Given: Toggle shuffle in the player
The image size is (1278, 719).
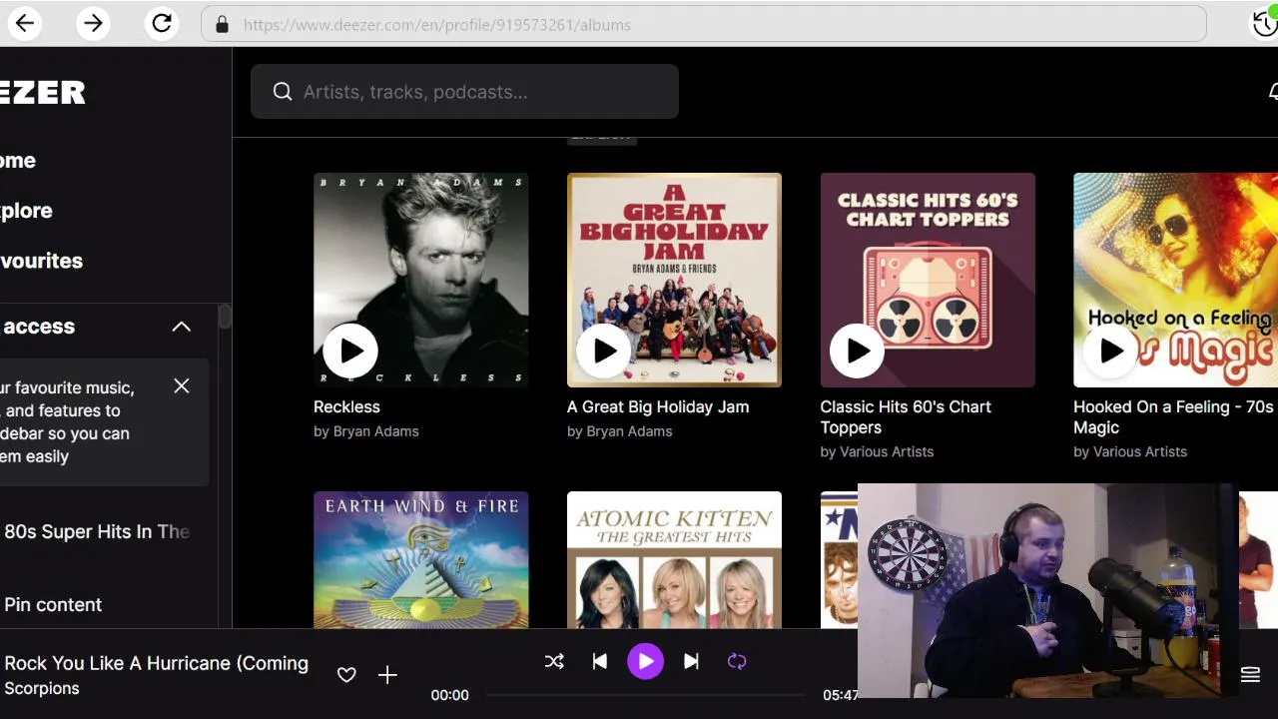Looking at the screenshot, I should 554,661.
